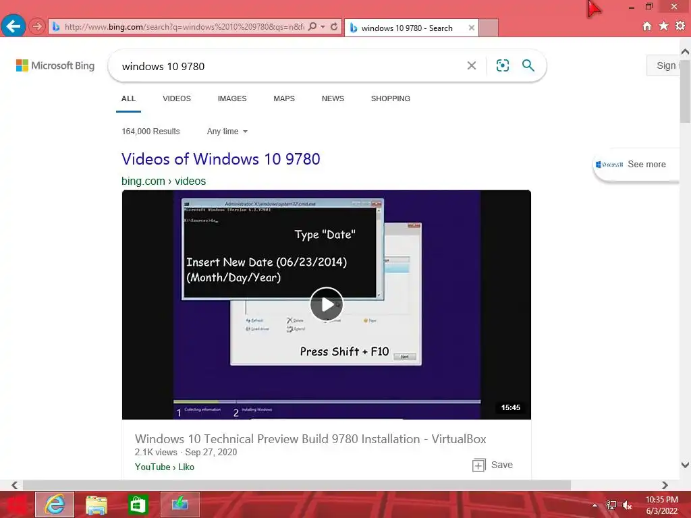
Task: Click the YouTube › Liko source link
Action: [165, 467]
